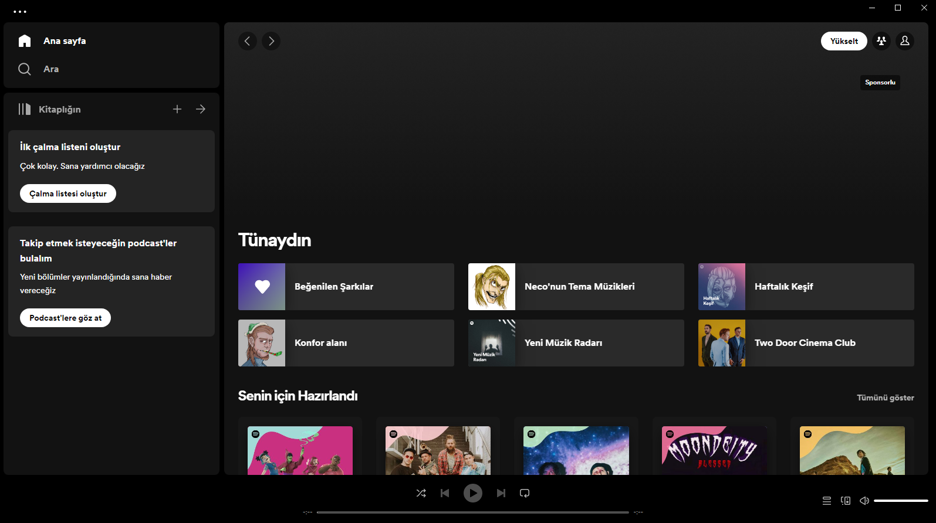
Task: Open Beğenilen Şarkılar heart tile
Action: 346,287
